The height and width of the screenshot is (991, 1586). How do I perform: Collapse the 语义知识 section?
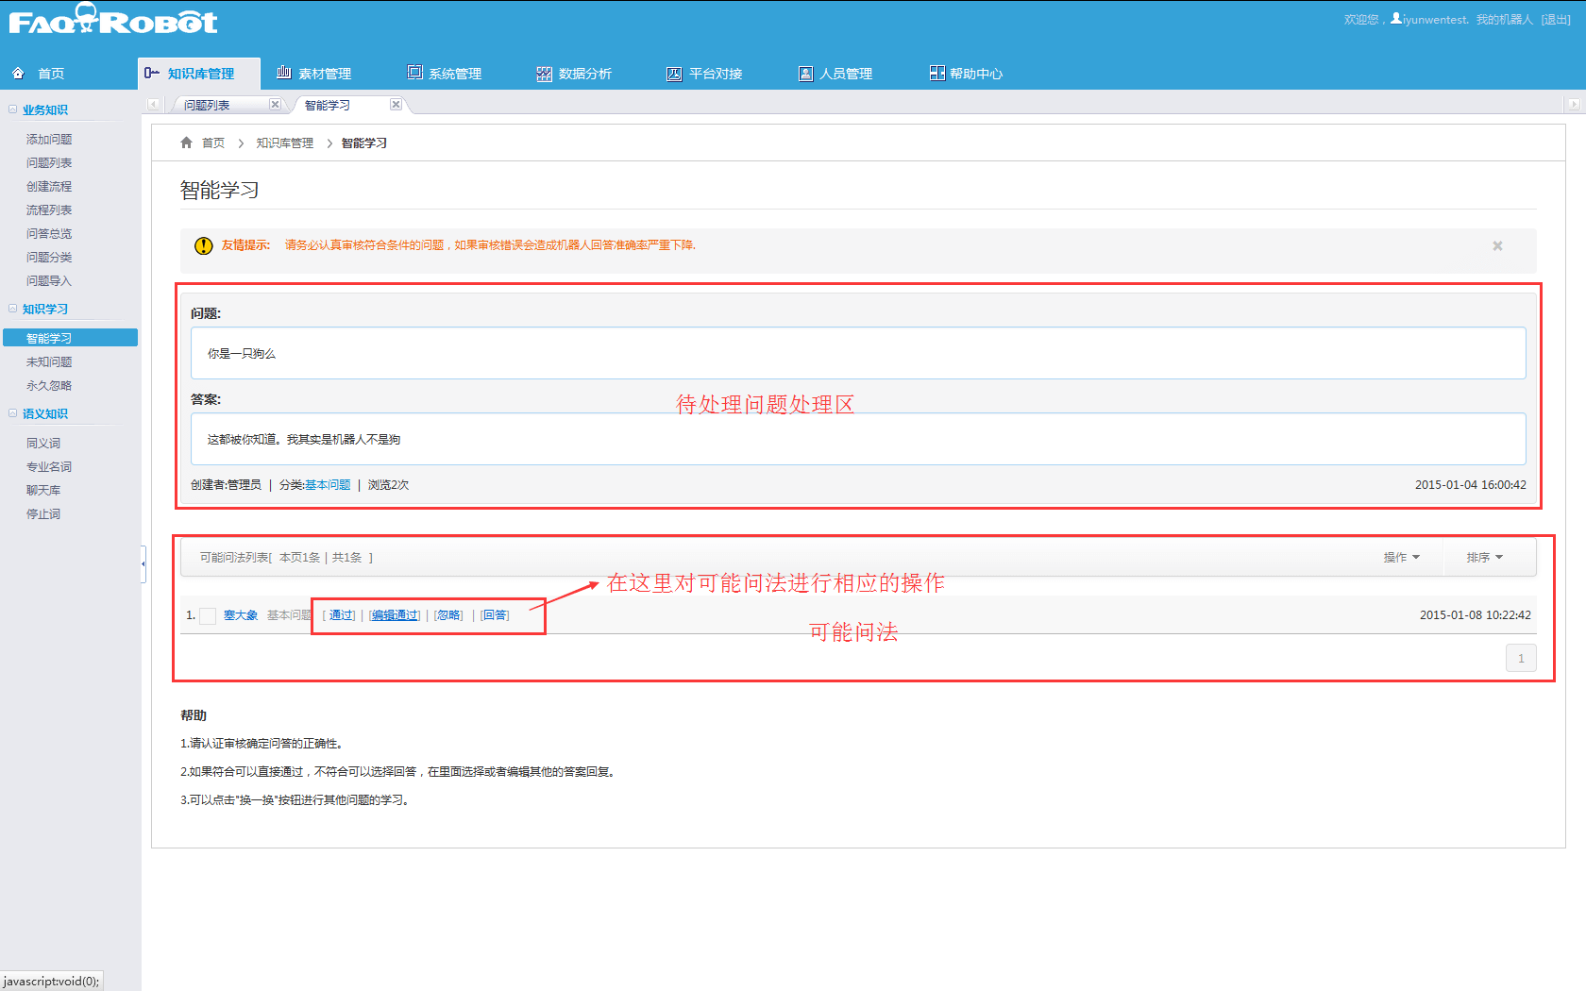pos(13,413)
